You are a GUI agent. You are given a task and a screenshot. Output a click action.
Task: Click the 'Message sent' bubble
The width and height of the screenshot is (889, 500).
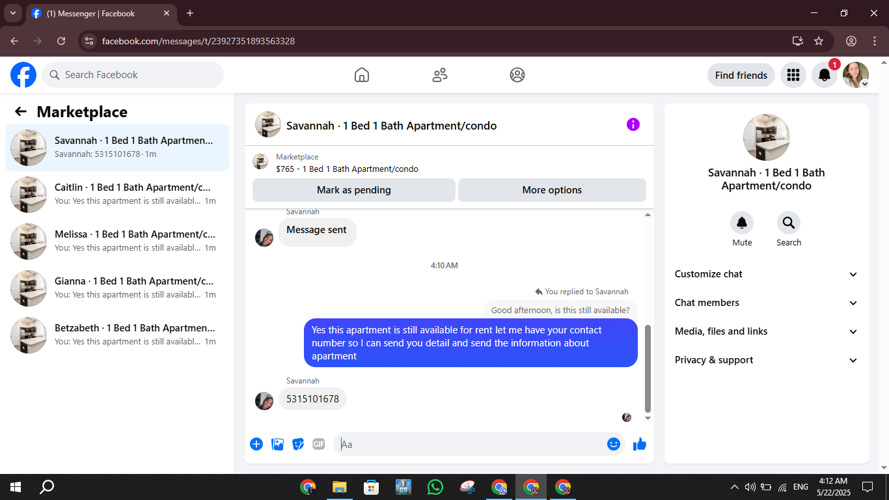click(x=317, y=230)
